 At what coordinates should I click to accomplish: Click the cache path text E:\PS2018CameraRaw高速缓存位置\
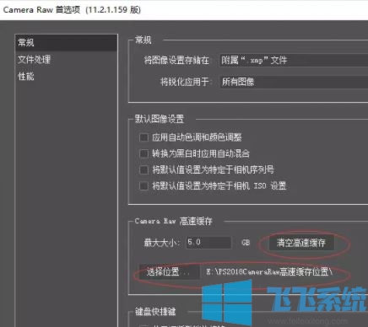tap(269, 271)
